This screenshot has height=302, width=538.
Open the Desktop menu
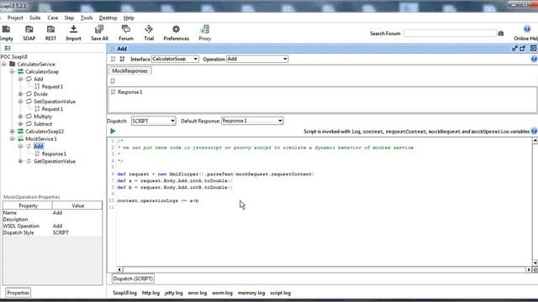coord(108,18)
